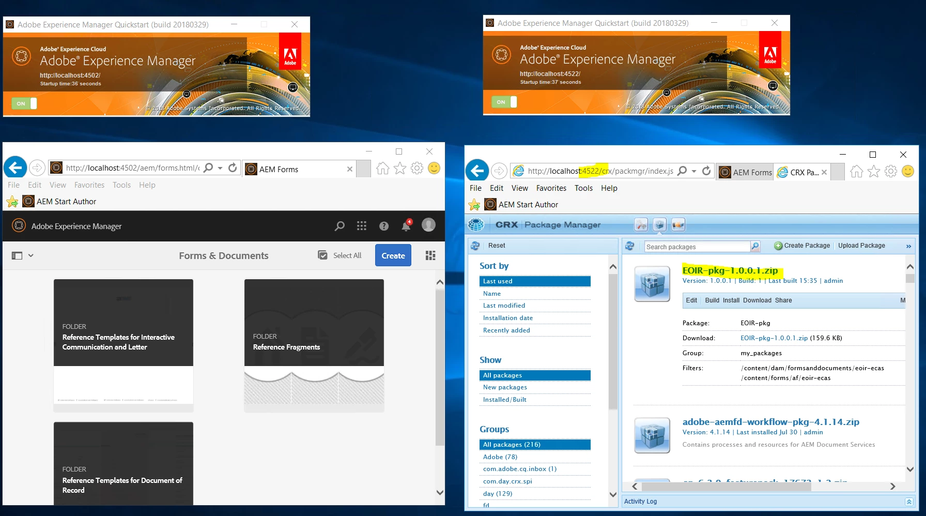Open the View menu in the right browser

520,188
